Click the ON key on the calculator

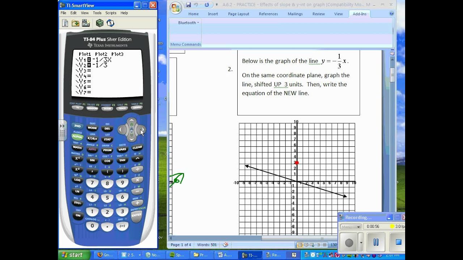78,215
